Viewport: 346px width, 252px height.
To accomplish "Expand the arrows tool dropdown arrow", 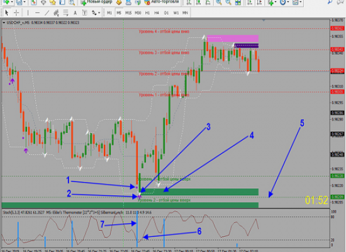I will click(99, 13).
